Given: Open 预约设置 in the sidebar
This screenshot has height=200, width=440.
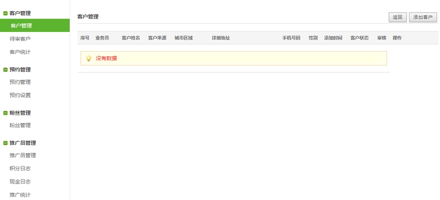Looking at the screenshot, I should 20,96.
